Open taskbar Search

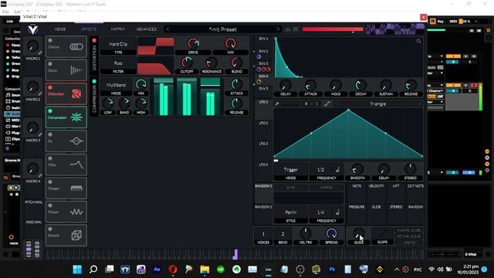(93, 270)
